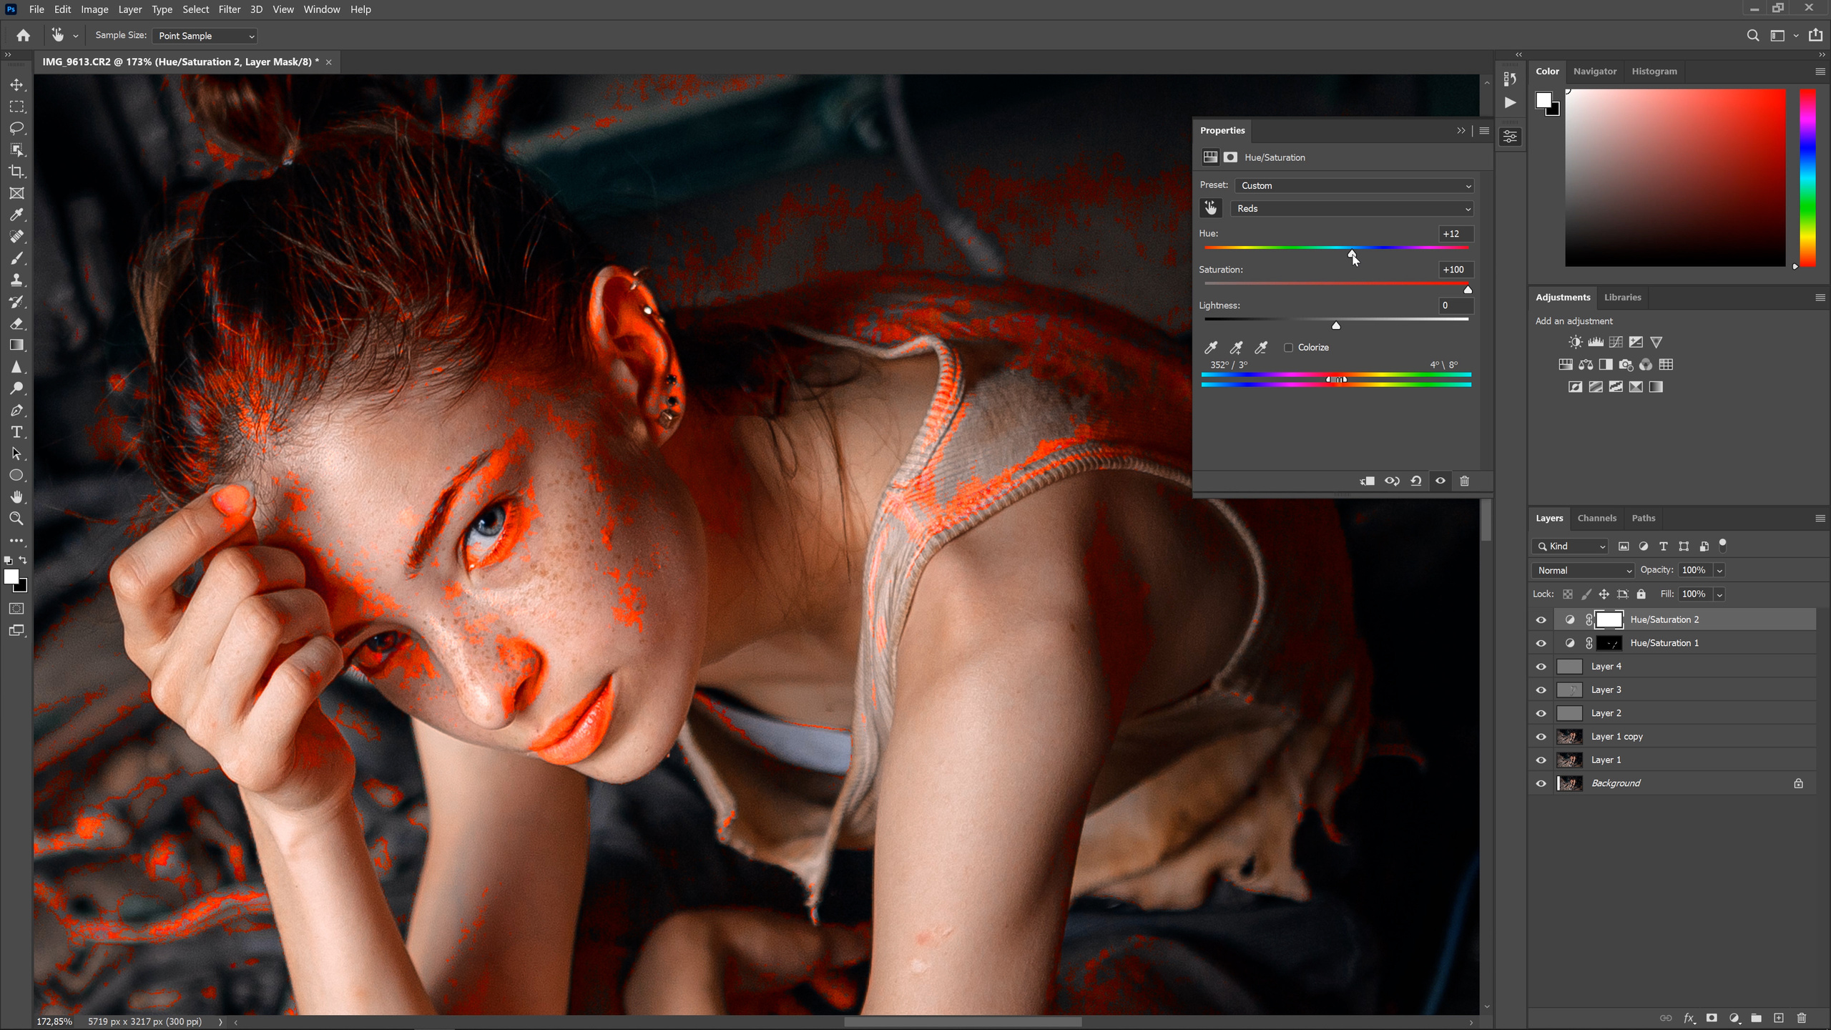Select the Horizontal Type tool

pyautogui.click(x=16, y=432)
